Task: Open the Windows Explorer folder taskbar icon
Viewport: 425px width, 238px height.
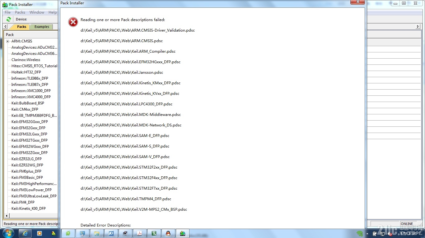Action: click(97, 233)
